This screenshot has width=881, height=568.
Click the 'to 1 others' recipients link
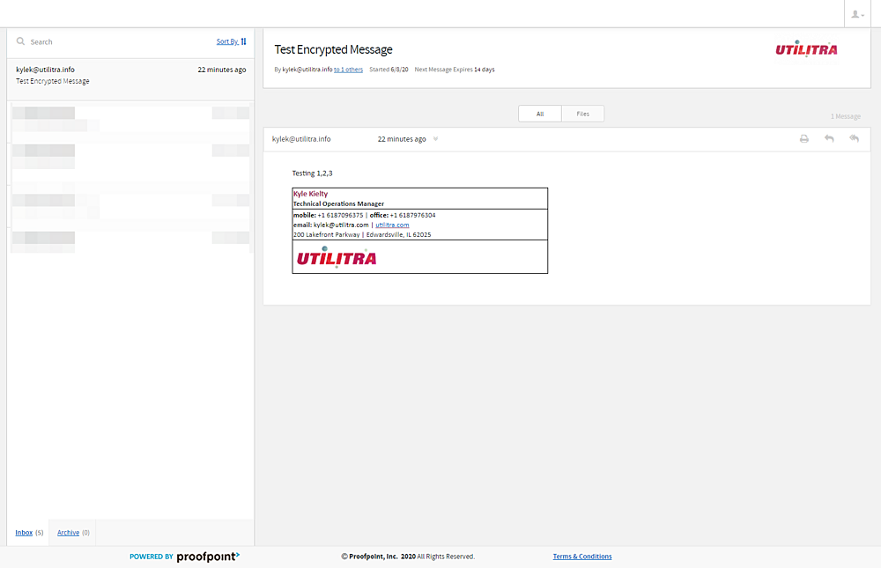click(348, 70)
